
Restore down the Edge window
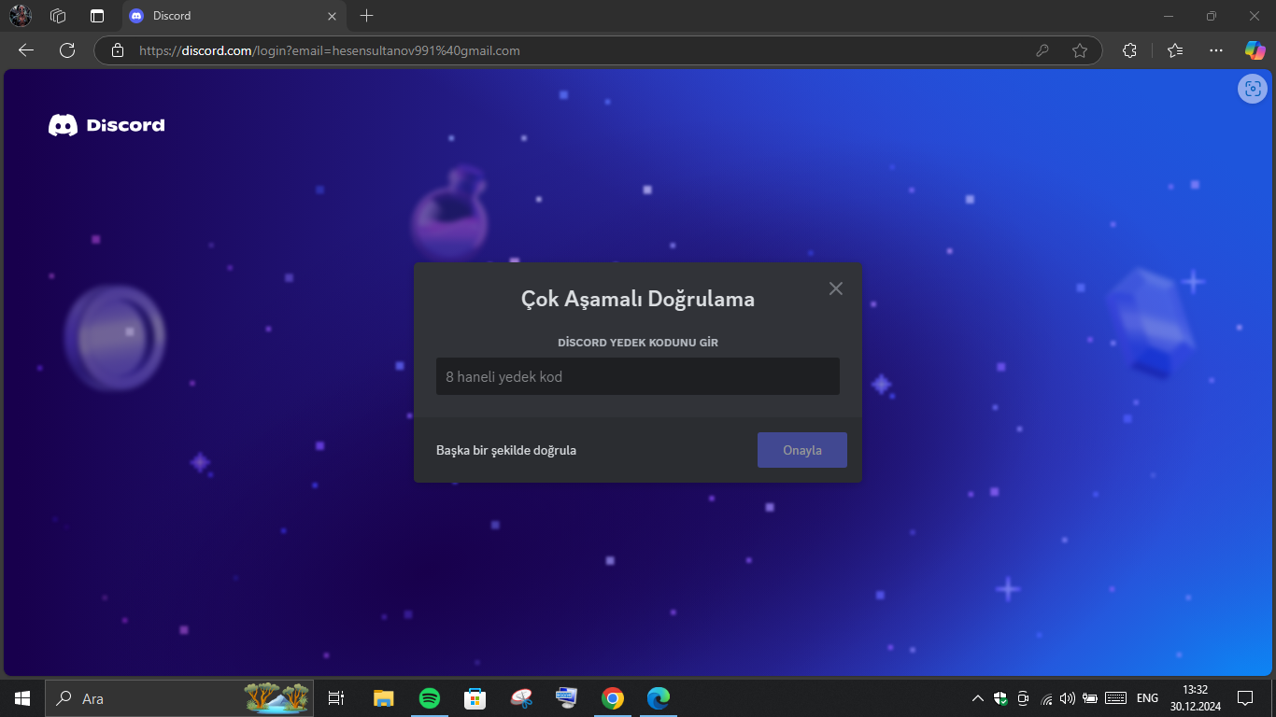pos(1212,16)
